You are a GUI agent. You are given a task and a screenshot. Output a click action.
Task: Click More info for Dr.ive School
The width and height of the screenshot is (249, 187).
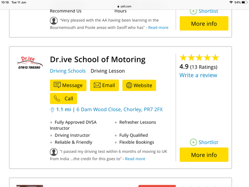pyautogui.click(x=204, y=155)
